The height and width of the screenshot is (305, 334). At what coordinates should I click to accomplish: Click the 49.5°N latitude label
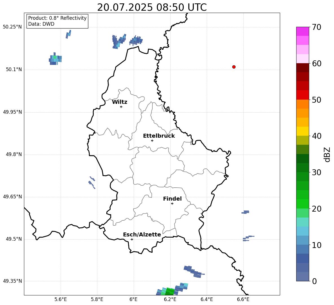pos(14,239)
